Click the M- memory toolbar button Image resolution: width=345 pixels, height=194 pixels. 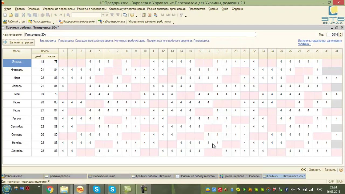tap(174, 15)
